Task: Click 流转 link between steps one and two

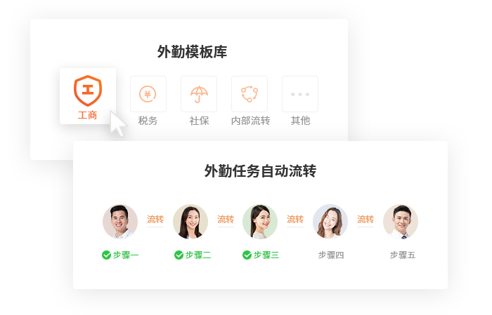Action: click(x=155, y=219)
